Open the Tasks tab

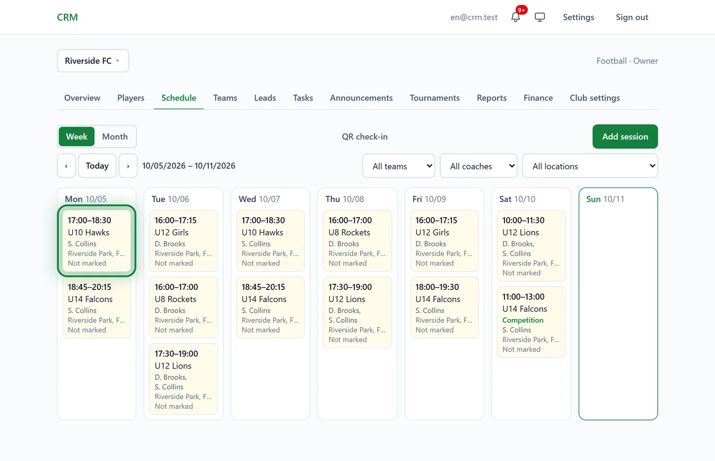tap(303, 98)
